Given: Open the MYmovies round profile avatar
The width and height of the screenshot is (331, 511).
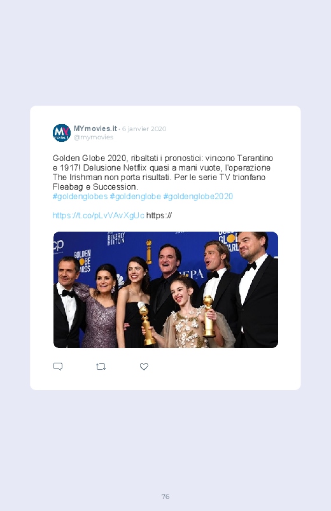Looking at the screenshot, I should (x=62, y=132).
